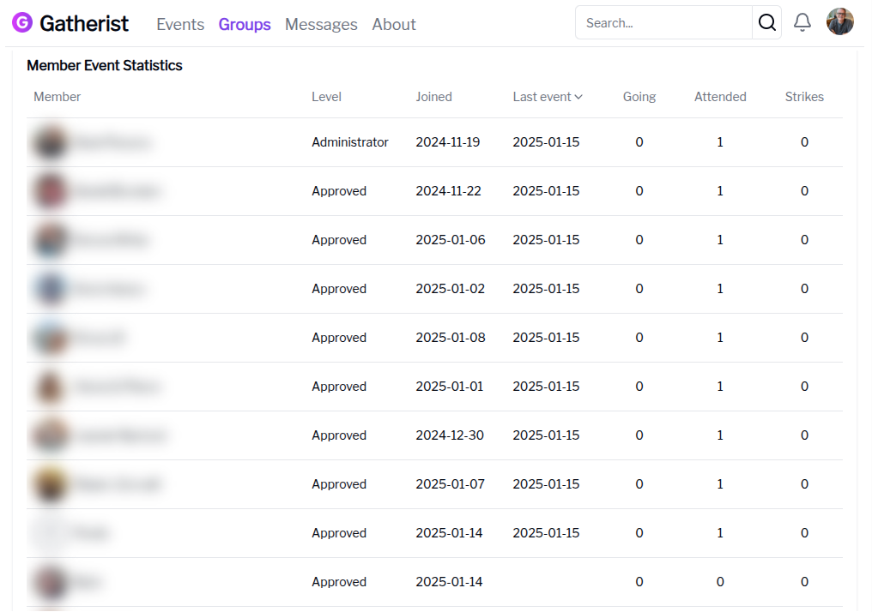This screenshot has width=872, height=612.
Task: Expand sorting on the Joined column header
Action: [x=433, y=96]
